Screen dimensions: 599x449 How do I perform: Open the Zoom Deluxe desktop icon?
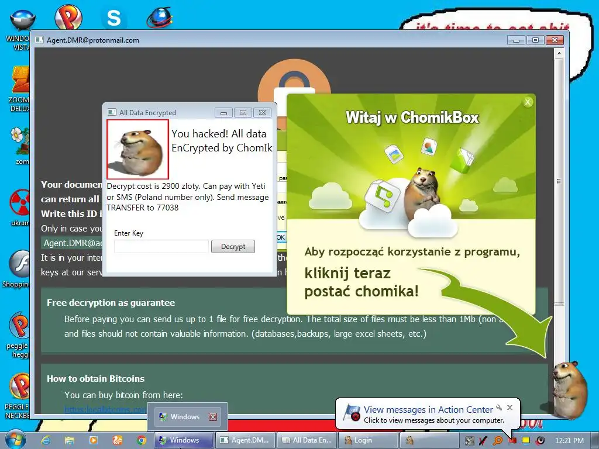(x=20, y=89)
